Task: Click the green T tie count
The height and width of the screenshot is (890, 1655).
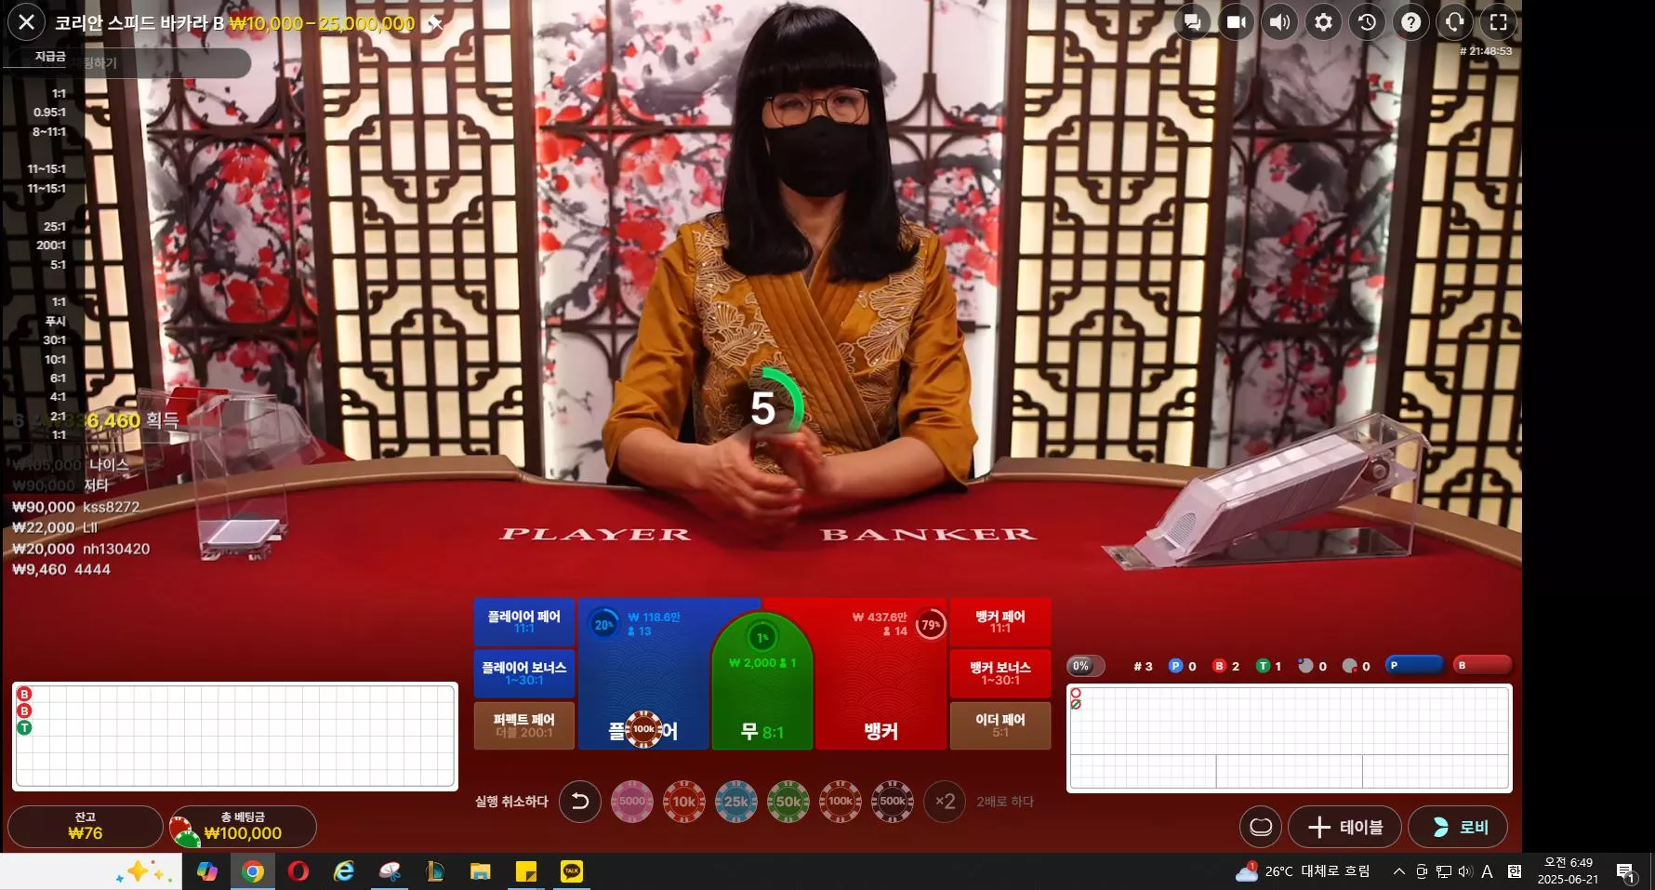Action: click(1269, 666)
